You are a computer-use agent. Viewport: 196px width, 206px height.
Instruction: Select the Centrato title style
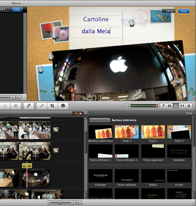click(101, 176)
